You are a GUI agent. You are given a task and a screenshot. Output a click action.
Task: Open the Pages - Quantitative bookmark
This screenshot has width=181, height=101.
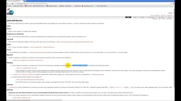pos(66,6)
